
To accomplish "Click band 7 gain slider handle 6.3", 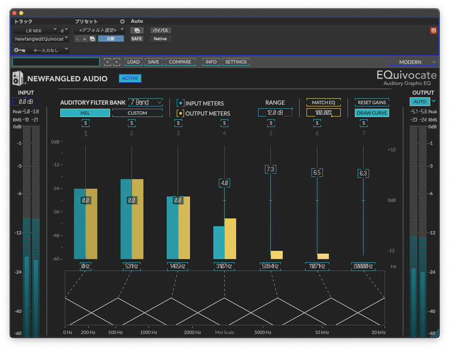I will [363, 173].
